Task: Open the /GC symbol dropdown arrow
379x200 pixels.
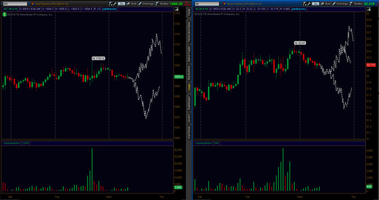Action: tap(29, 4)
